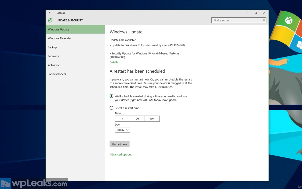Screen dimensions: 302x189
Task: Click the Update & Security gear icon
Action: click(x=50, y=20)
